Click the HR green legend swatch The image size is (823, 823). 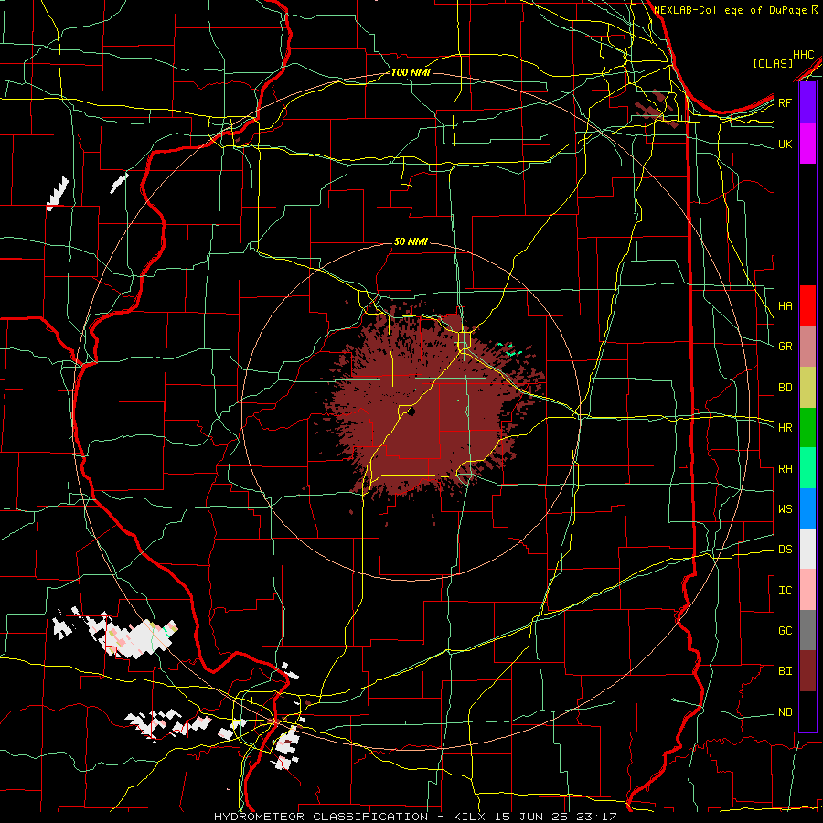(807, 427)
